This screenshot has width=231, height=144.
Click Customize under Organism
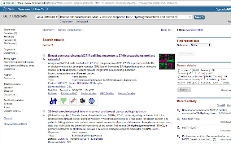click(x=10, y=53)
